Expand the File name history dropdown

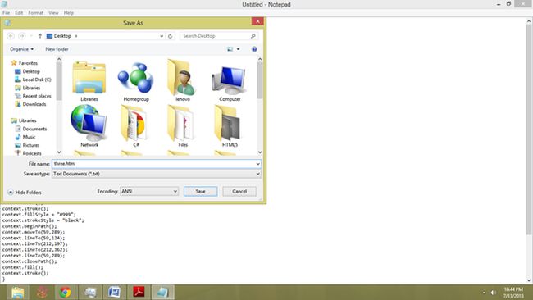point(258,164)
